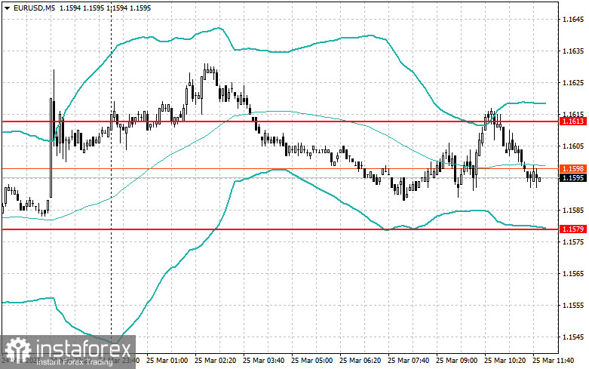Viewport: 589px width, 369px height.
Task: Click the 25 Mar 09:00 time label
Action: pyautogui.click(x=456, y=361)
